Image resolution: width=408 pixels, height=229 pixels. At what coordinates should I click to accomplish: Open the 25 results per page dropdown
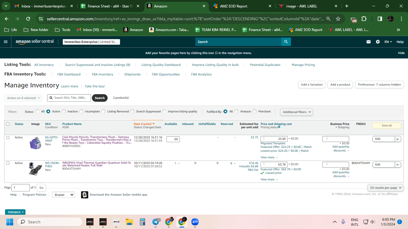pos(386,188)
